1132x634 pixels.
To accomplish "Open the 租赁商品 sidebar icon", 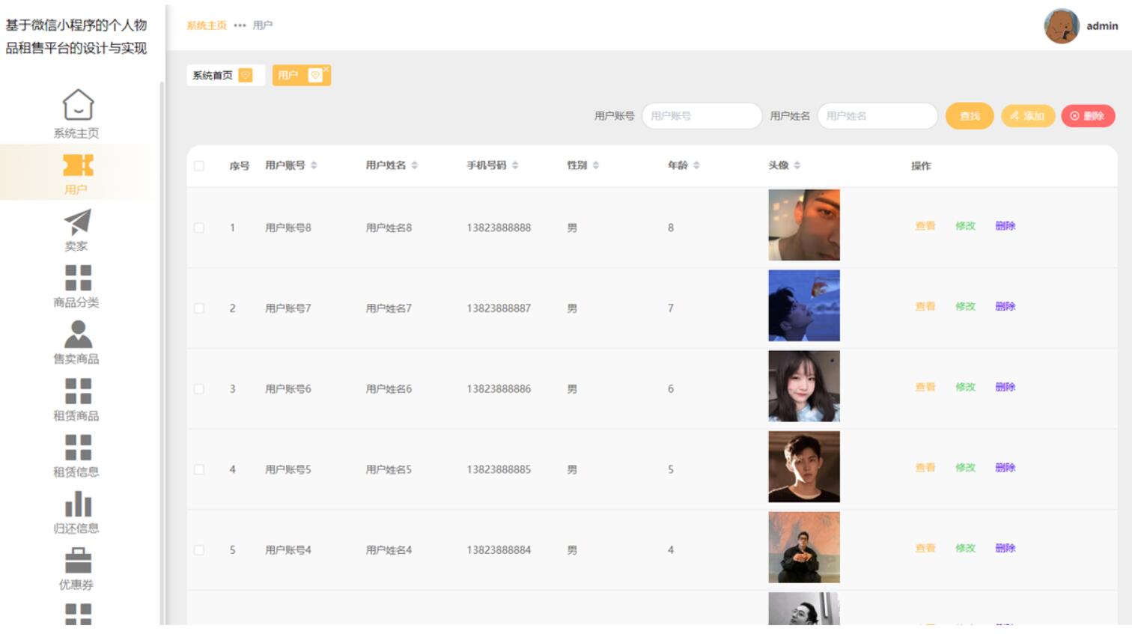I will pyautogui.click(x=77, y=389).
